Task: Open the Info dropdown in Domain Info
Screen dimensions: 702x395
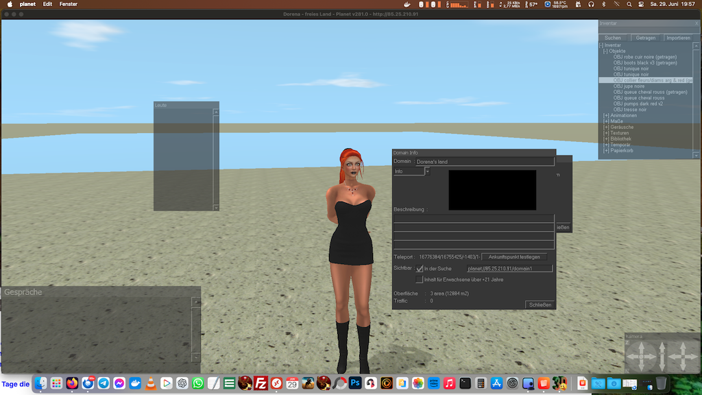Action: click(427, 171)
